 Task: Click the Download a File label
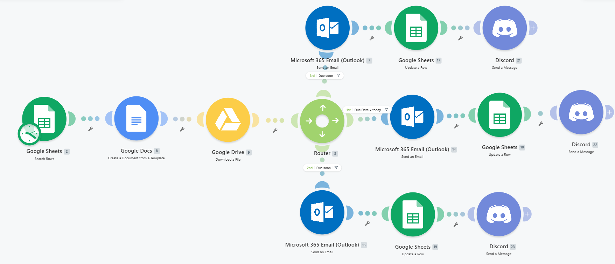tap(228, 160)
